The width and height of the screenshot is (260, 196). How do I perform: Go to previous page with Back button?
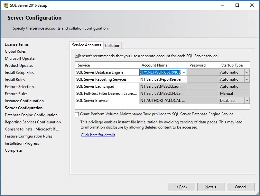click(x=181, y=187)
